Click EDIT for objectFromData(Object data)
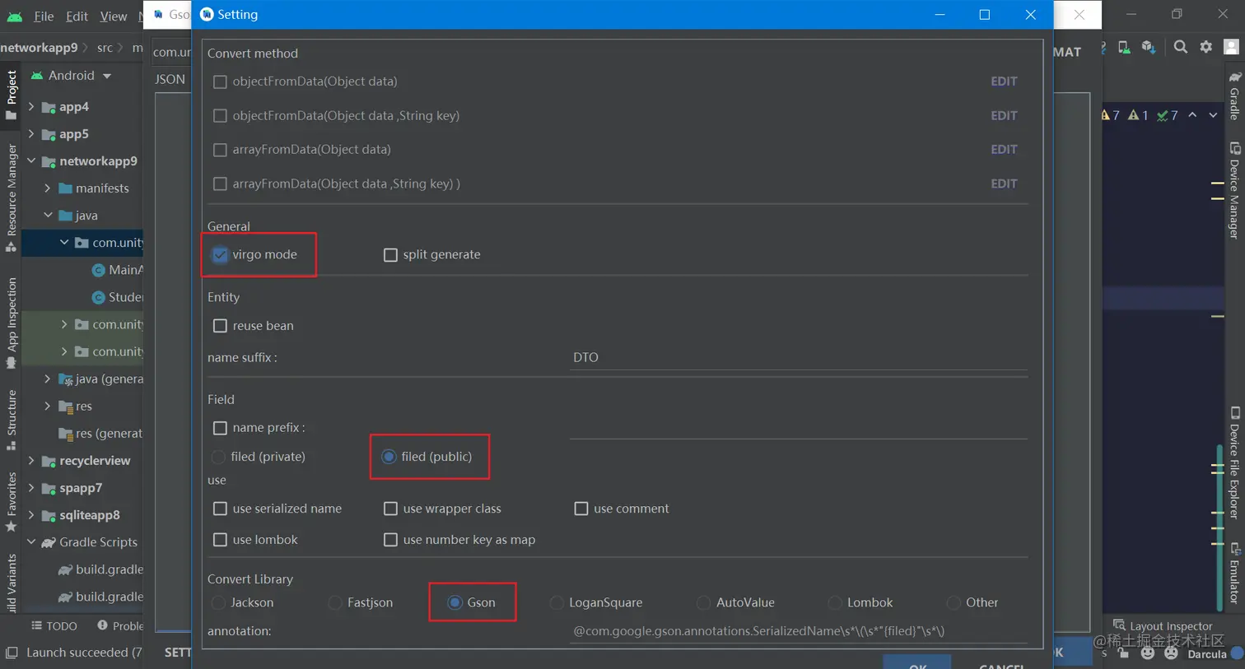This screenshot has width=1245, height=669. [1004, 81]
